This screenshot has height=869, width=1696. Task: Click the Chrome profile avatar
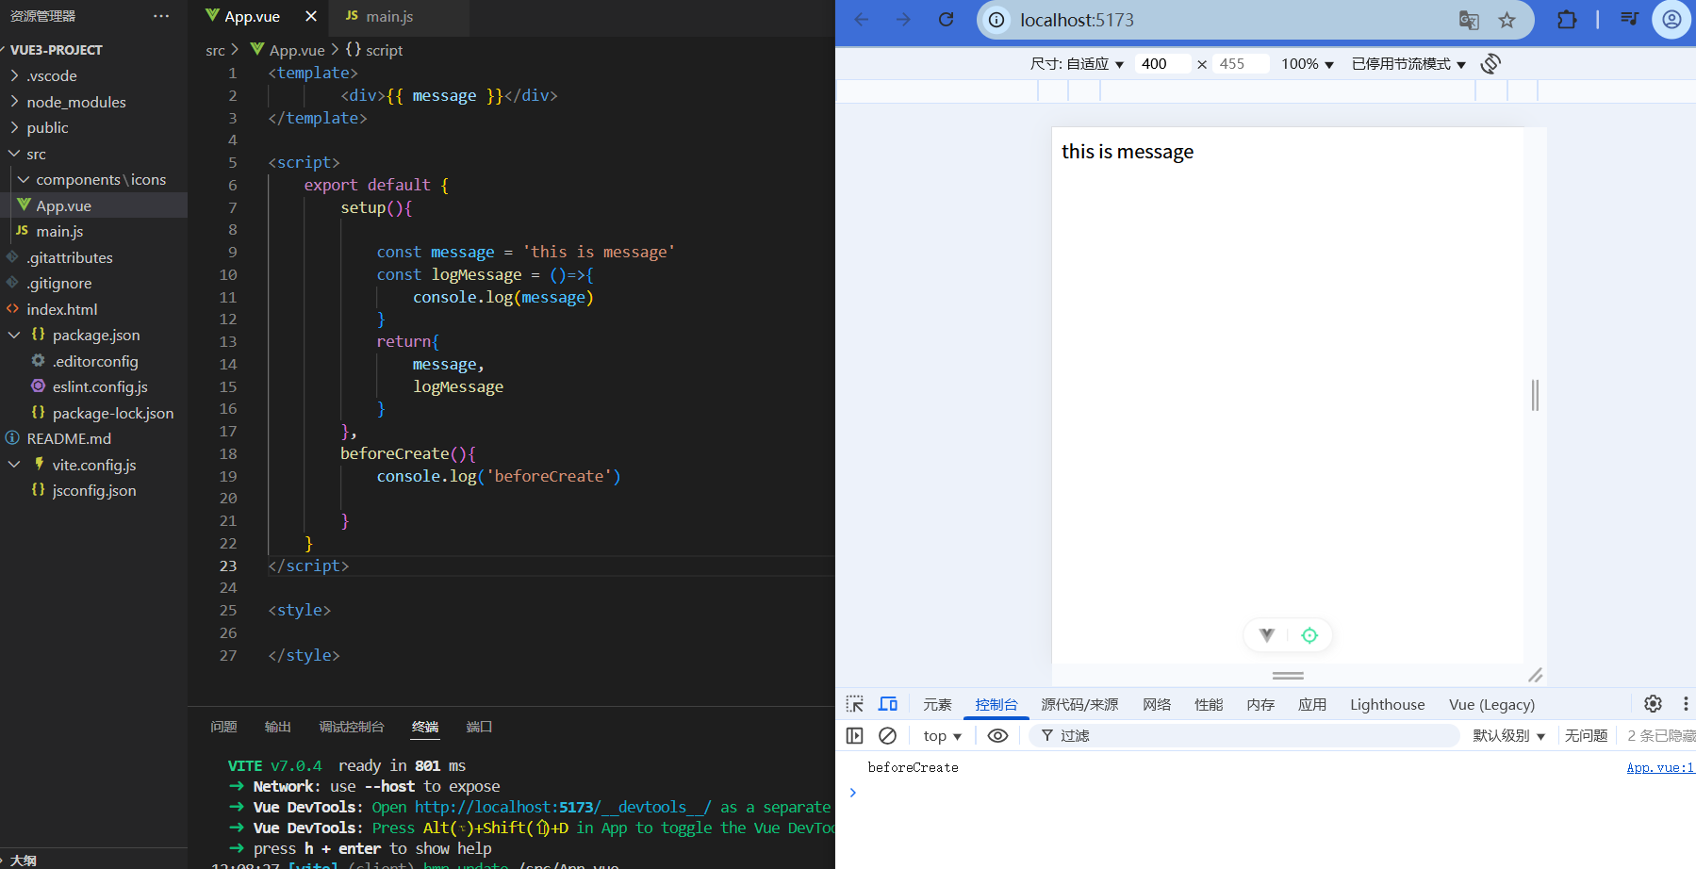[x=1671, y=19]
